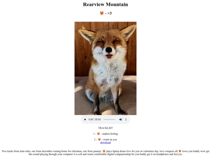
Task: Follow the download link
Action: 105,142
